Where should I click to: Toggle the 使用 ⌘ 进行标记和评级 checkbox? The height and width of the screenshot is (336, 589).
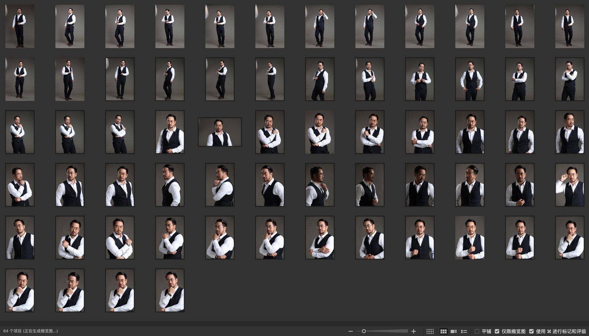(531, 331)
